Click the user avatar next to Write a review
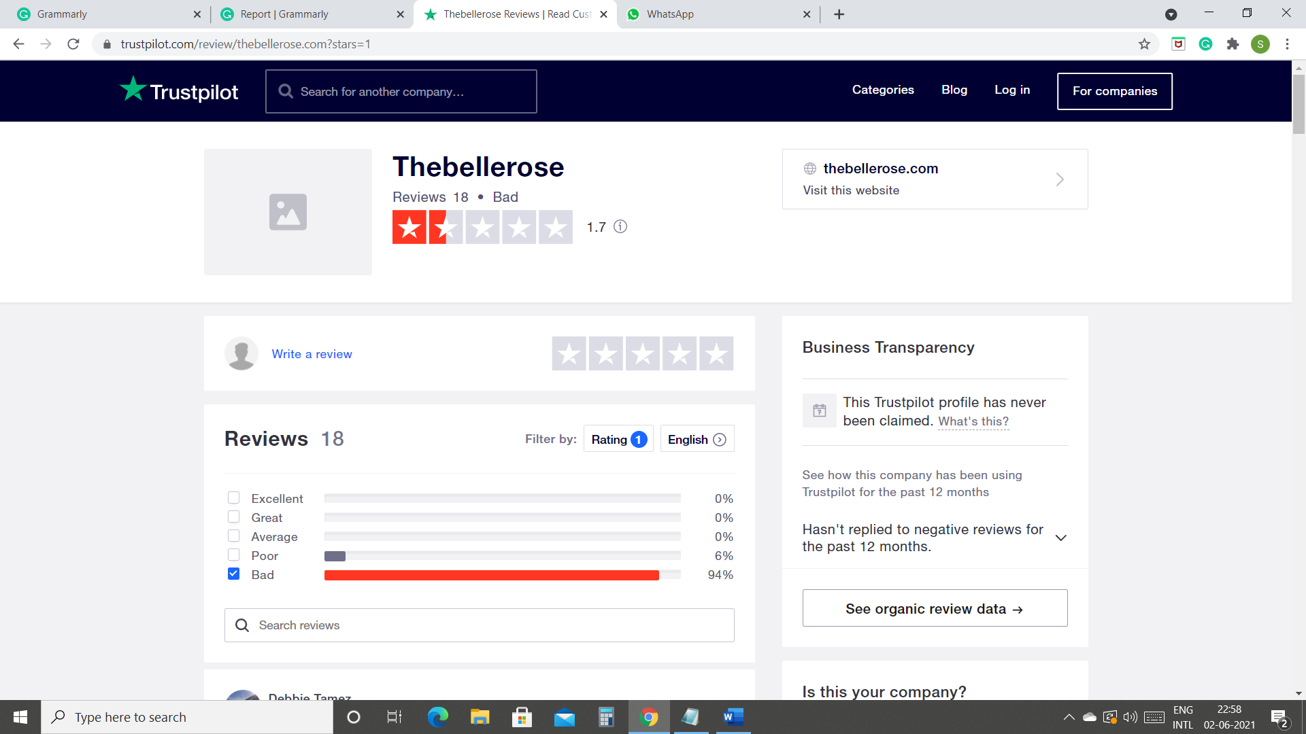Viewport: 1306px width, 734px height. pos(241,353)
